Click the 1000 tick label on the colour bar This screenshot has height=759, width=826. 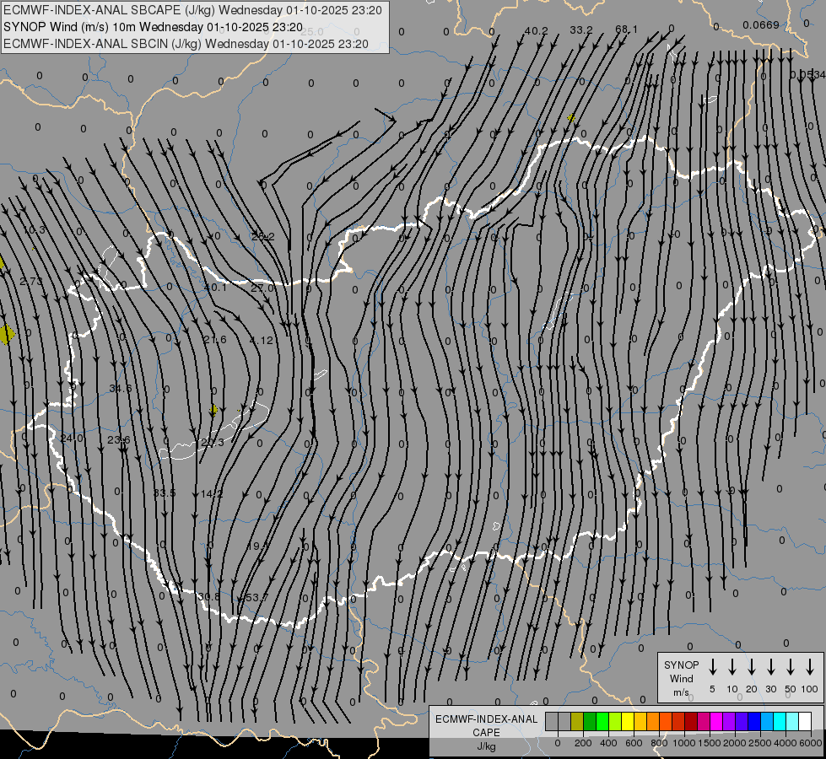[x=683, y=743]
